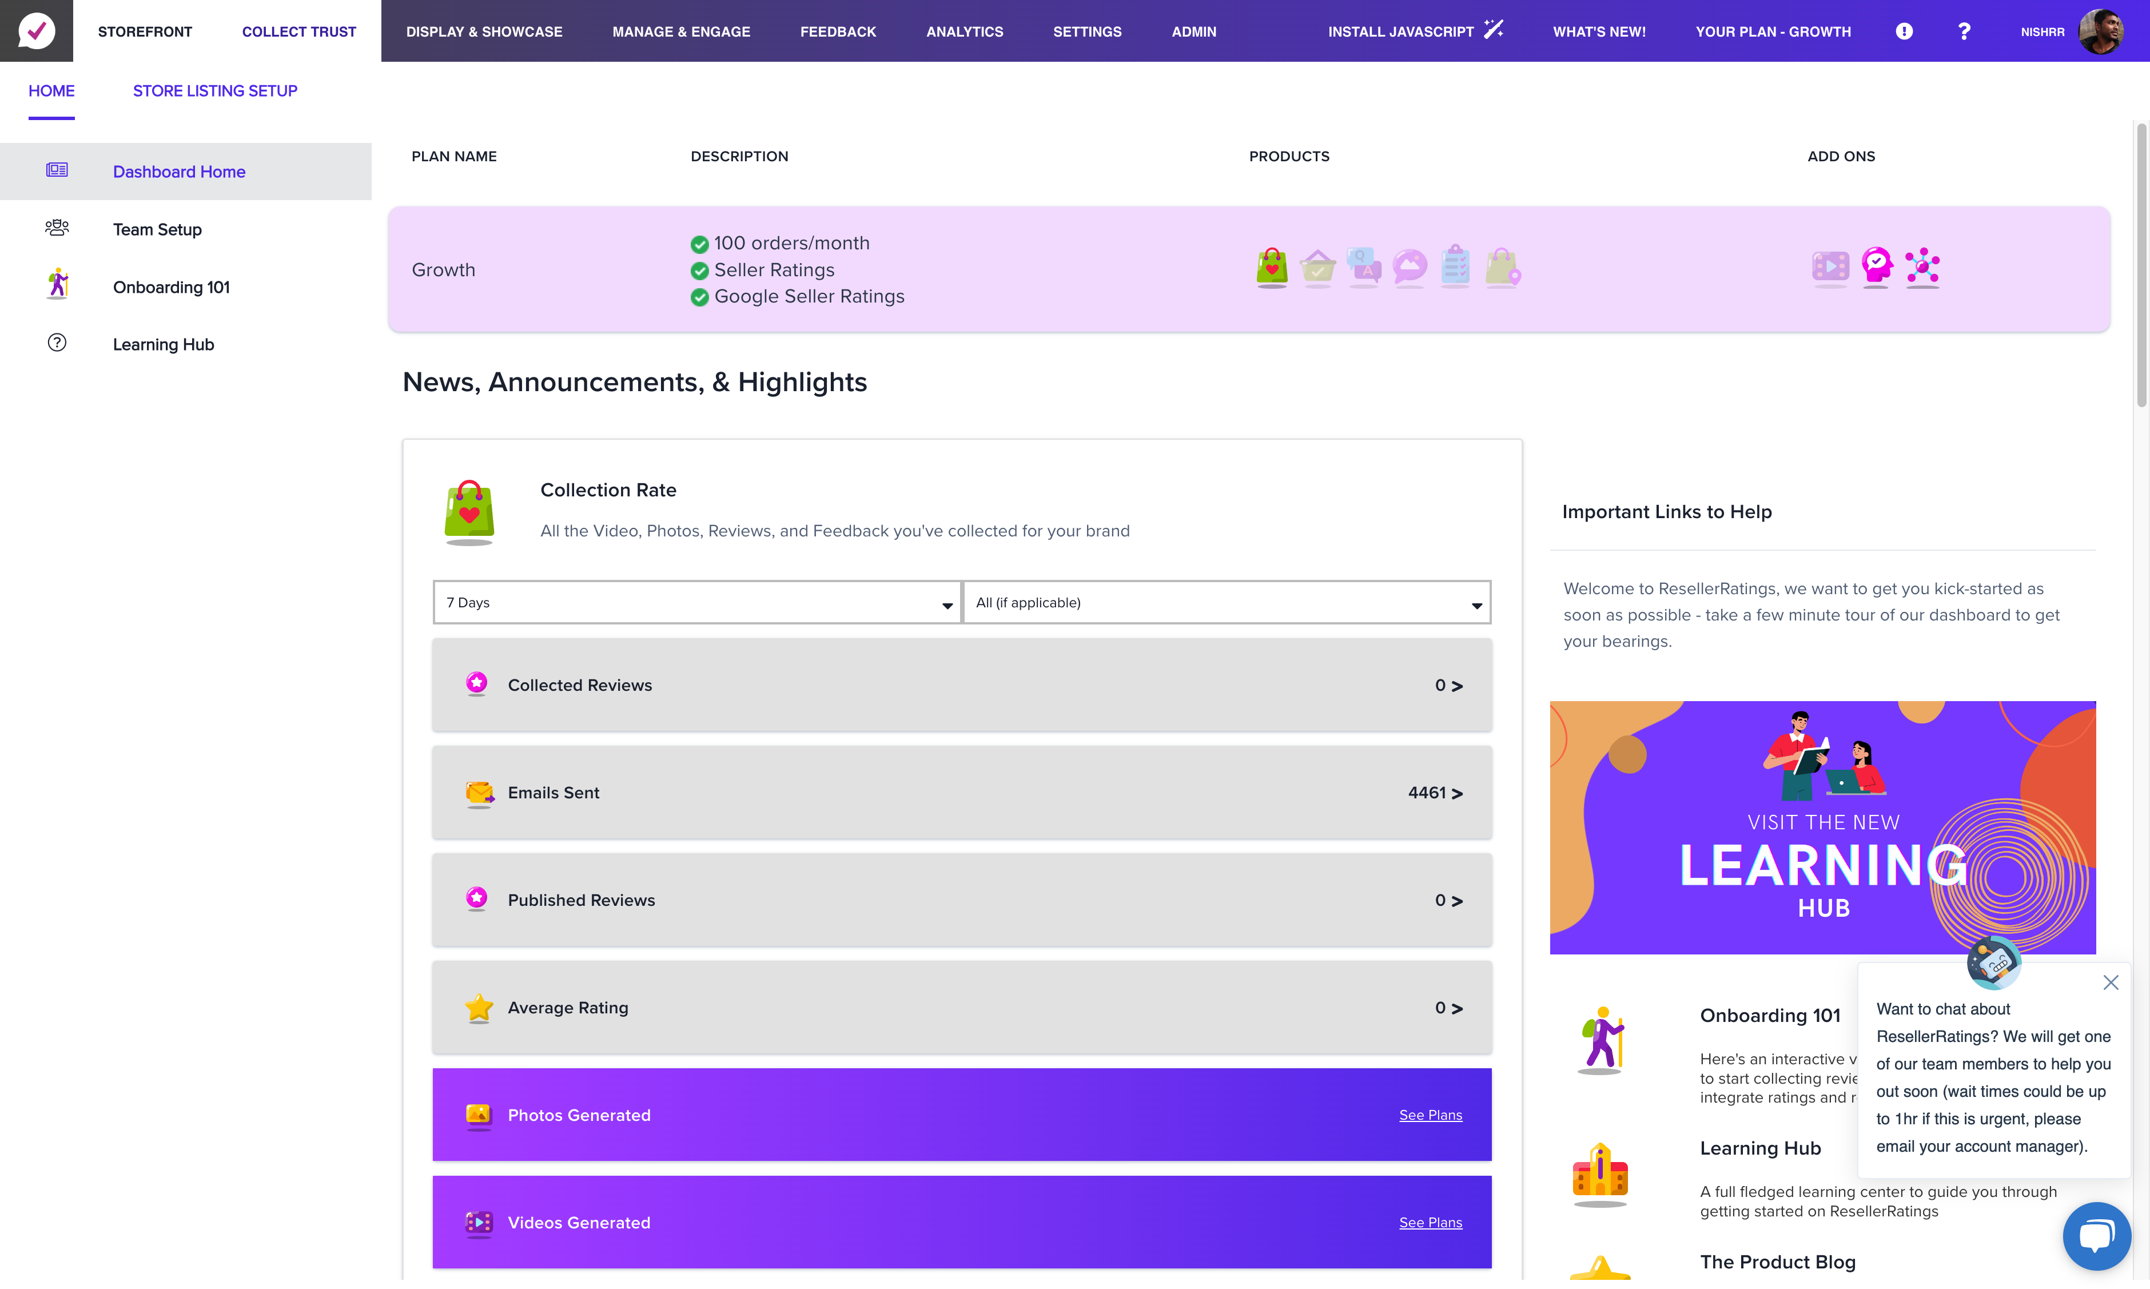The image size is (2150, 1289).
Task: Open the Display & Showcase menu
Action: pyautogui.click(x=484, y=31)
